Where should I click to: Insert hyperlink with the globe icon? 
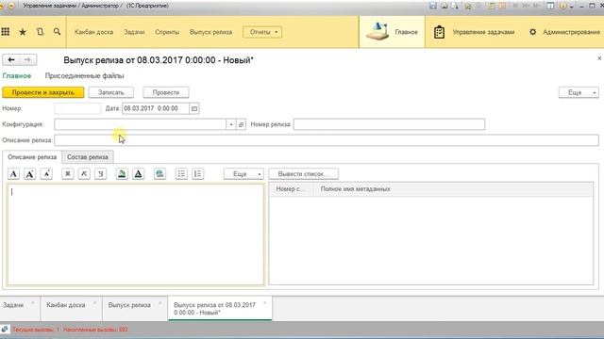159,173
